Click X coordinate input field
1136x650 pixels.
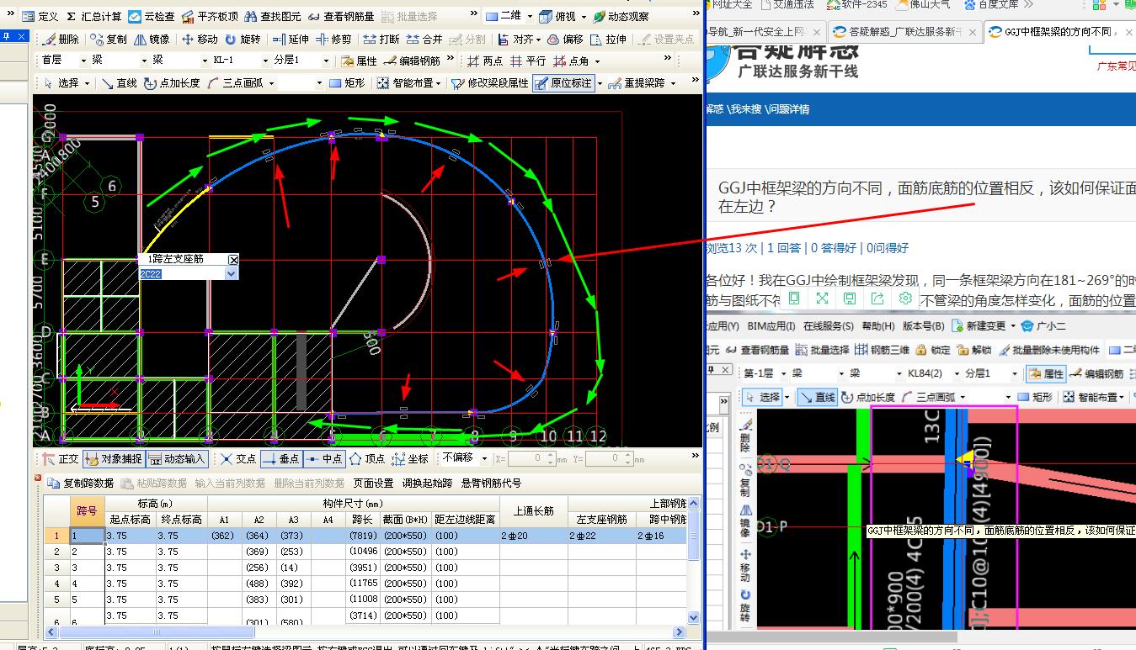click(530, 458)
